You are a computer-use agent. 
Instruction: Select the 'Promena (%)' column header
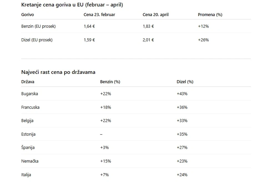click(210, 15)
